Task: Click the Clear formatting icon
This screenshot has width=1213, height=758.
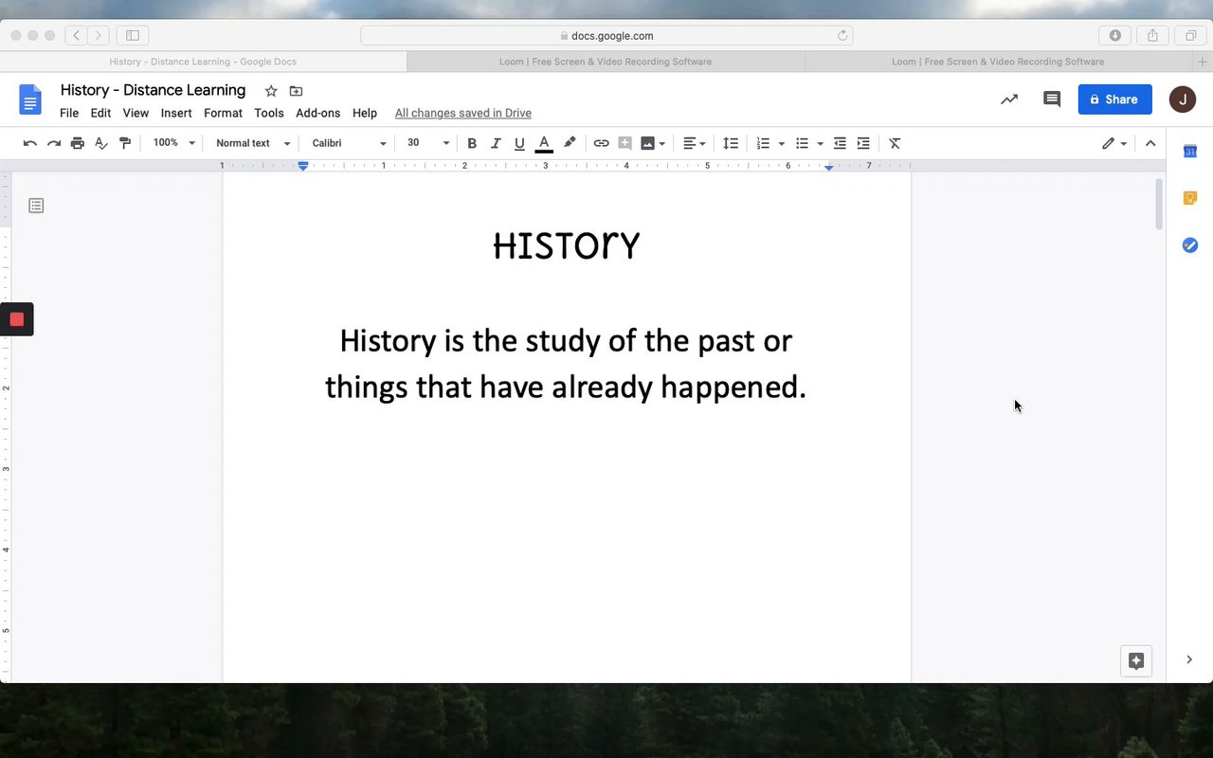Action: pos(895,143)
